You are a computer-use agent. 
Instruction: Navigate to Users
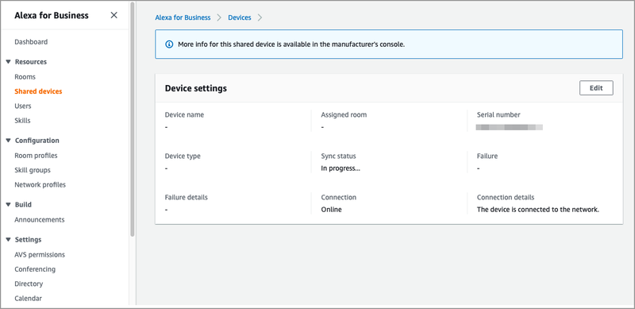(23, 106)
